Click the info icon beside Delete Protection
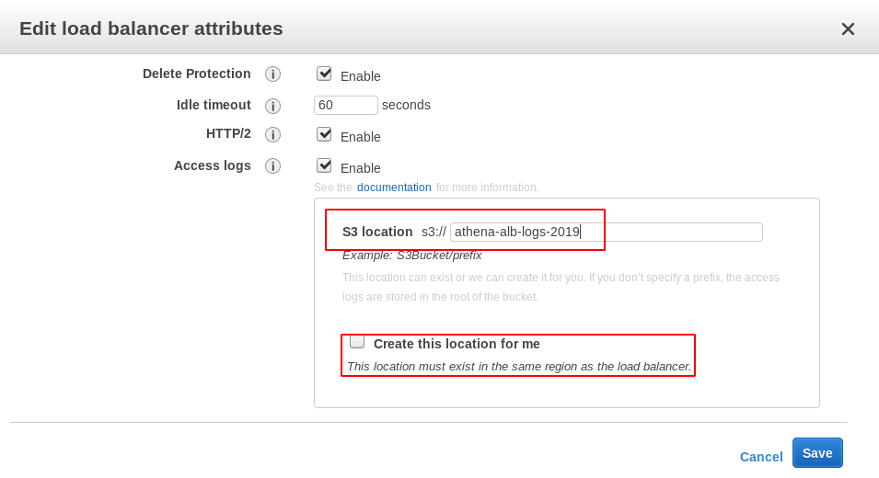The image size is (879, 478). click(272, 74)
